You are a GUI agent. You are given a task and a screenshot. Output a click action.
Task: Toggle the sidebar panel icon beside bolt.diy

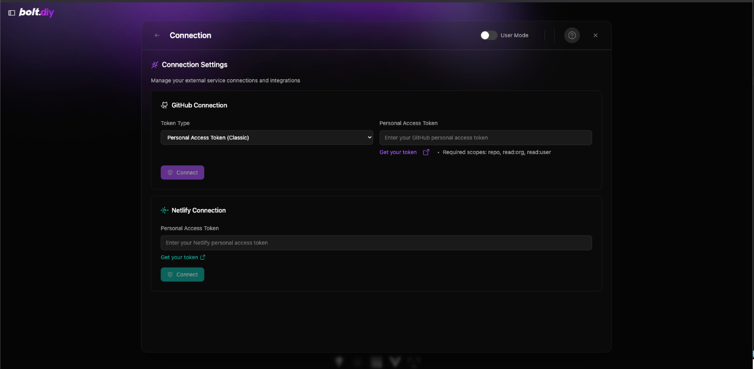(x=12, y=13)
